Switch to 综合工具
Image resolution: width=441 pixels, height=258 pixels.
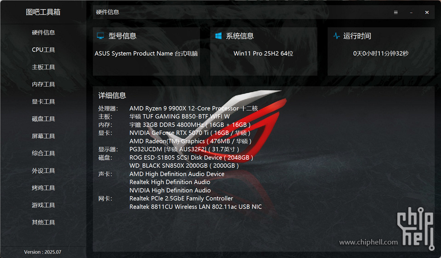[x=43, y=154]
